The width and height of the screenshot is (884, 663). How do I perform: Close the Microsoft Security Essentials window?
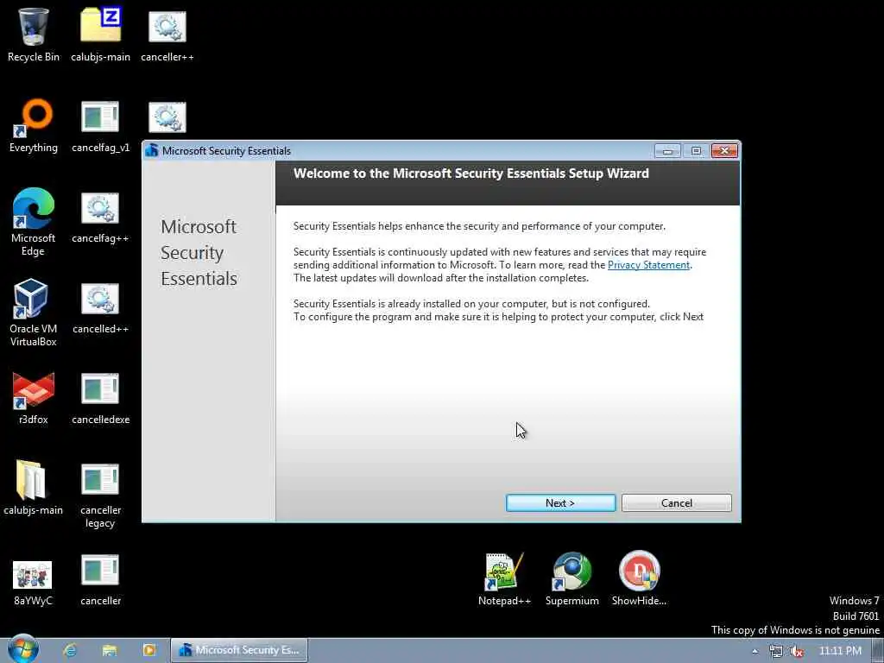[x=724, y=151]
